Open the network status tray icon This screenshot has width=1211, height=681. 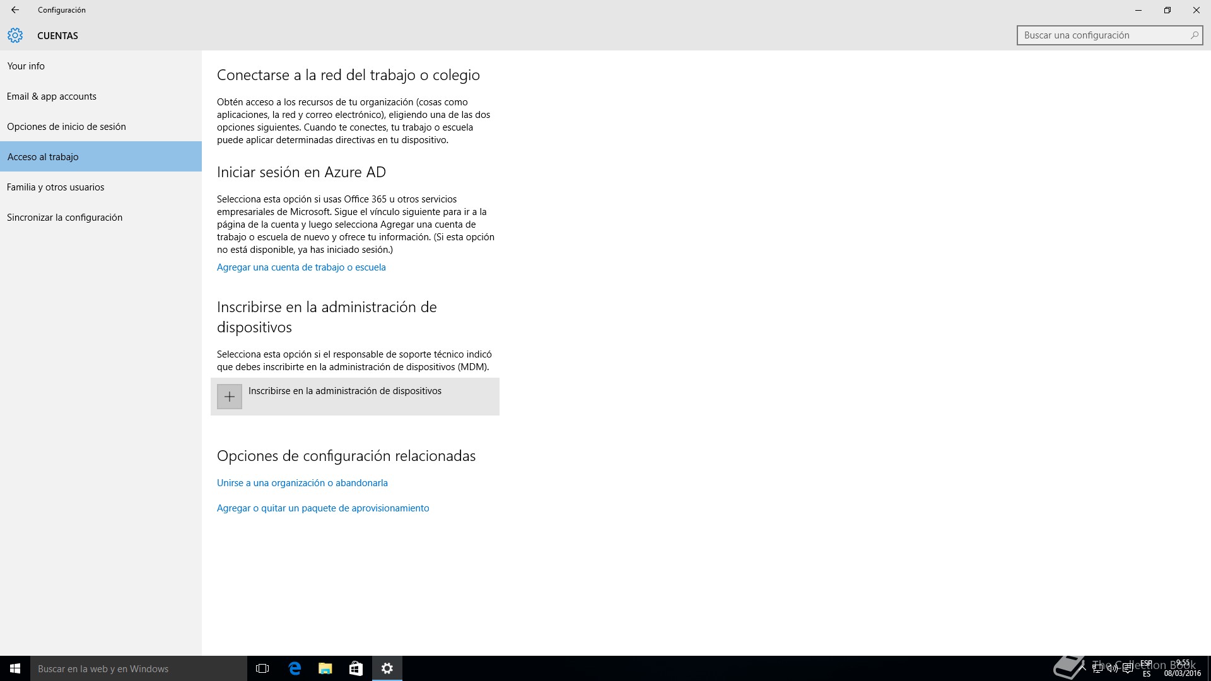pos(1097,668)
